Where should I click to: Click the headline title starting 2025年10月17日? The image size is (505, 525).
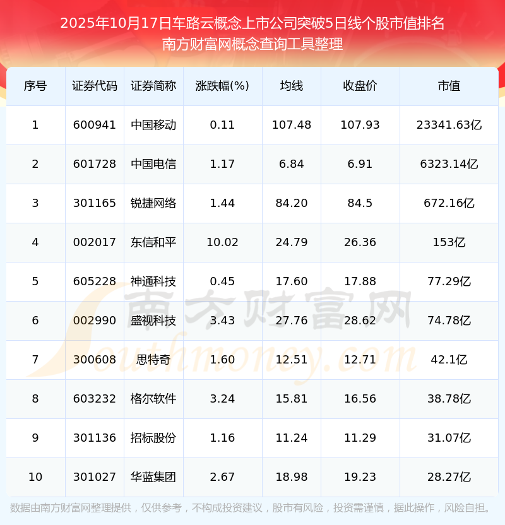click(x=252, y=23)
